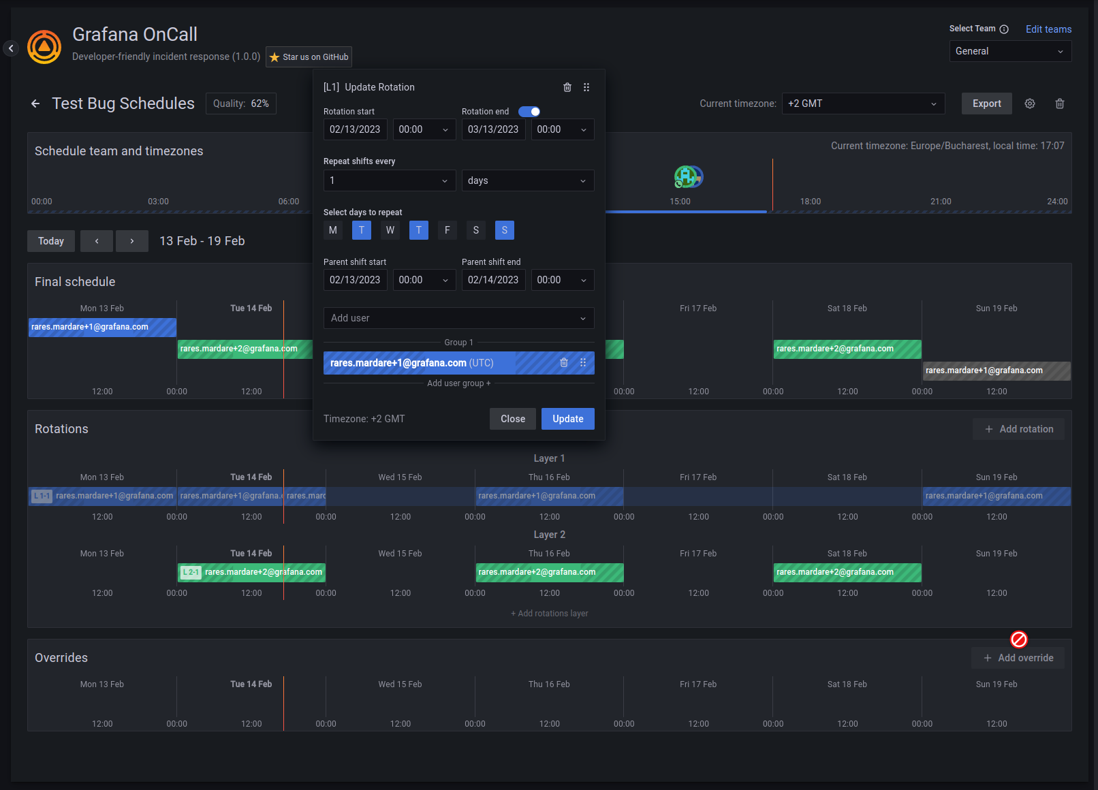
Task: Expand the repeat interval days dropdown
Action: 528,180
